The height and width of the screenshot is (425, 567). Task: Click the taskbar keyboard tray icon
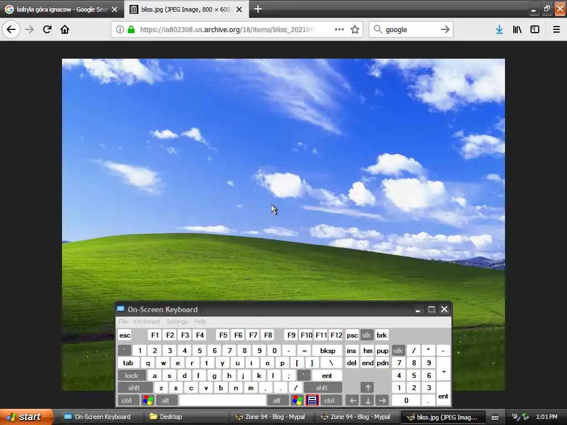click(x=495, y=417)
